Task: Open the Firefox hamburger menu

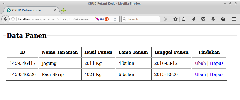Action: (x=234, y=19)
